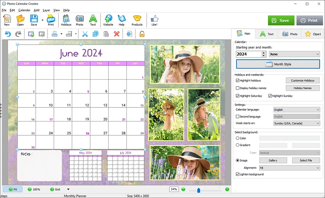This screenshot has height=198, width=325.
Task: Click the zoom slider handle
Action: pos(199,190)
